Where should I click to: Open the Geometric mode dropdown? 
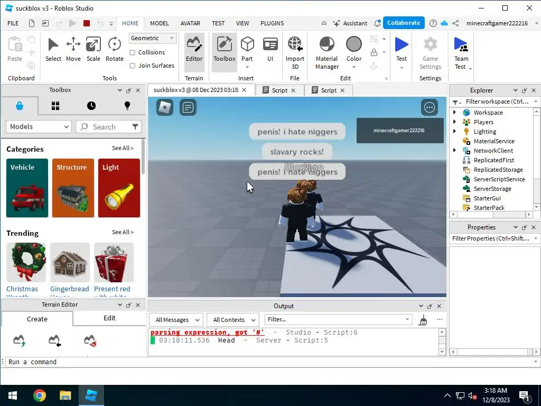tap(153, 38)
